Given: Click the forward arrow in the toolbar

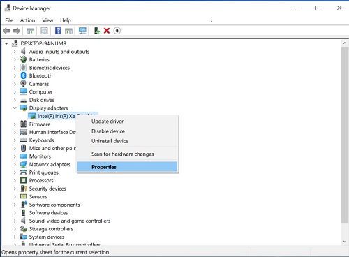Looking at the screenshot, I should [x=17, y=31].
